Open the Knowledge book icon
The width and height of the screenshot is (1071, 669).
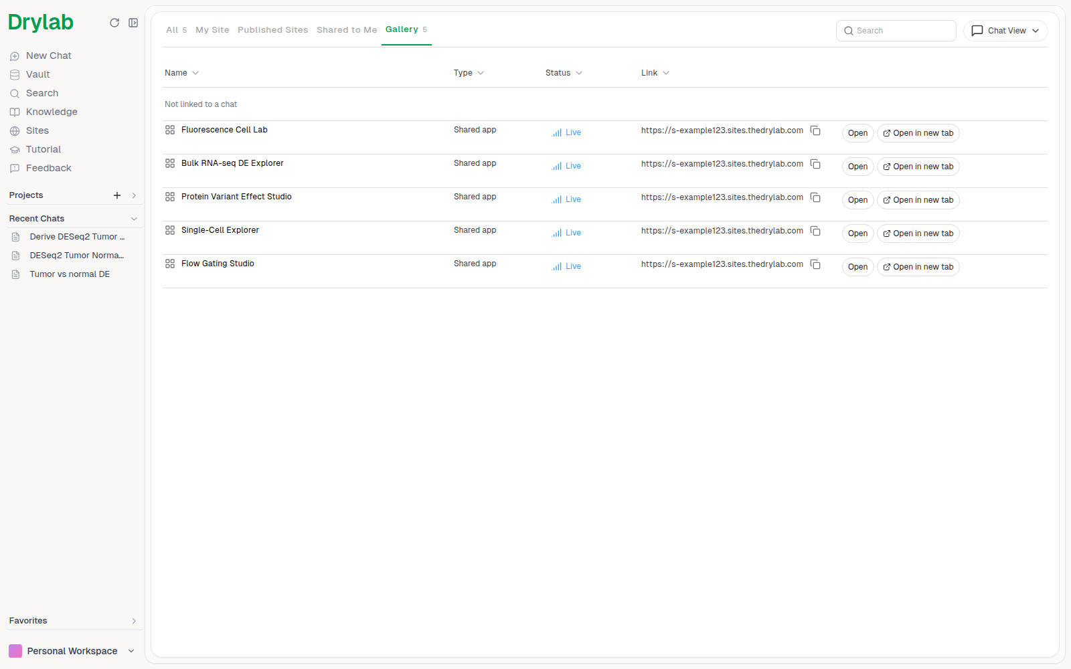(15, 112)
